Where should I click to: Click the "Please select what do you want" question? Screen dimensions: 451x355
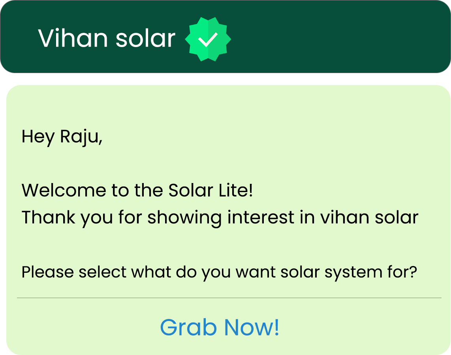coord(219,272)
